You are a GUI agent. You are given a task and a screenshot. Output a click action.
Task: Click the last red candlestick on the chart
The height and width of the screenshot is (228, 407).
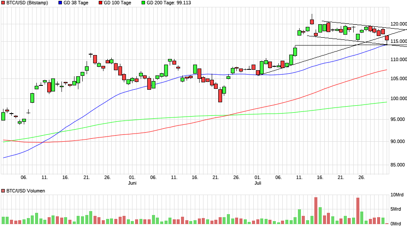387,38
